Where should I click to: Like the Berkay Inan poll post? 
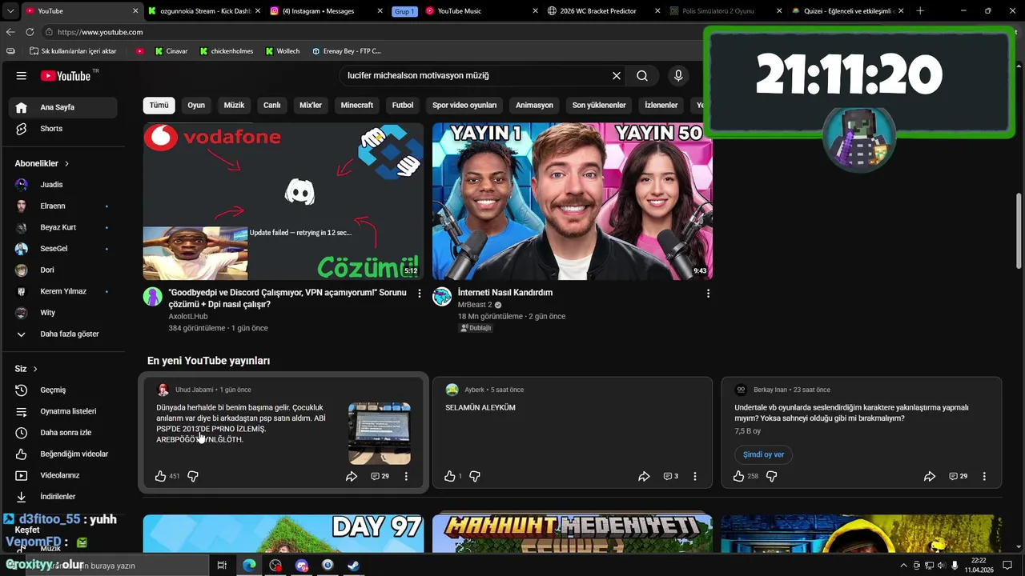pos(739,476)
